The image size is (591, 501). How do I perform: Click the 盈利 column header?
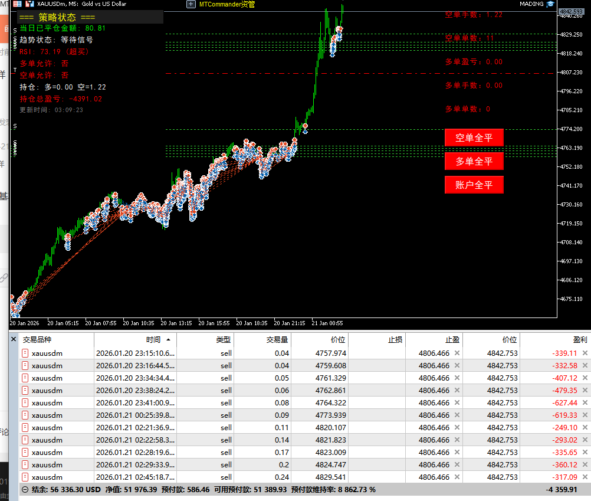coord(556,340)
